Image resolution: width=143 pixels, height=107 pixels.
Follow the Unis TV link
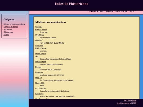38,78
